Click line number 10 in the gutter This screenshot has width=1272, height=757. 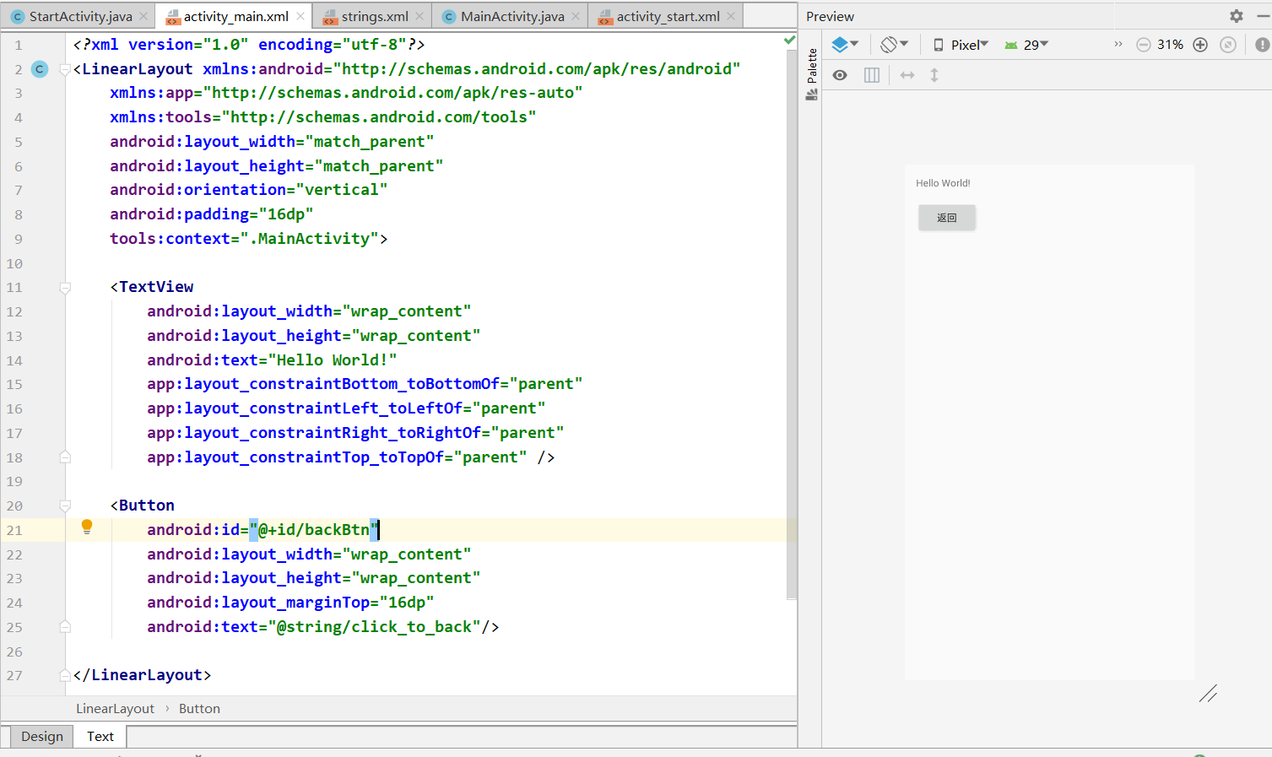15,263
